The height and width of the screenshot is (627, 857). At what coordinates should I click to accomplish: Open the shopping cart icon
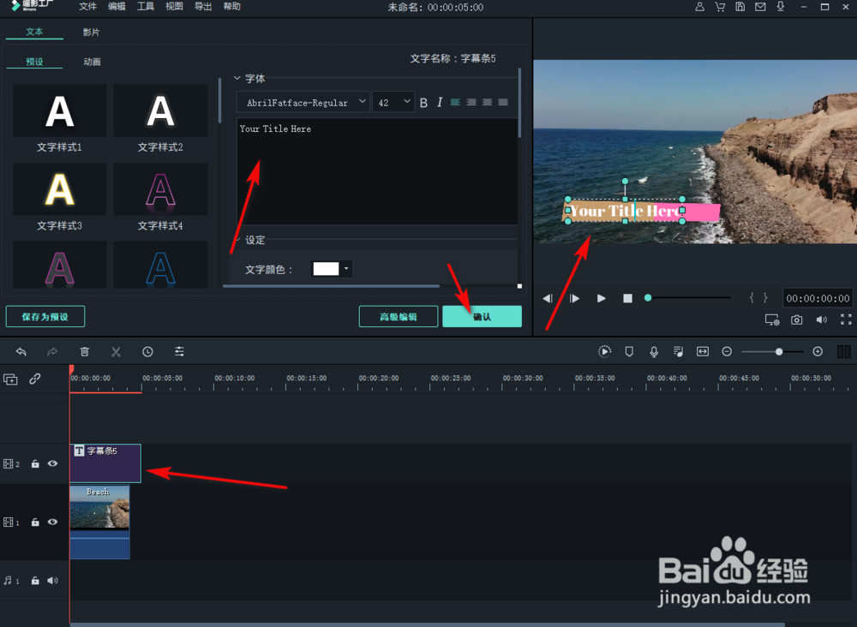720,7
